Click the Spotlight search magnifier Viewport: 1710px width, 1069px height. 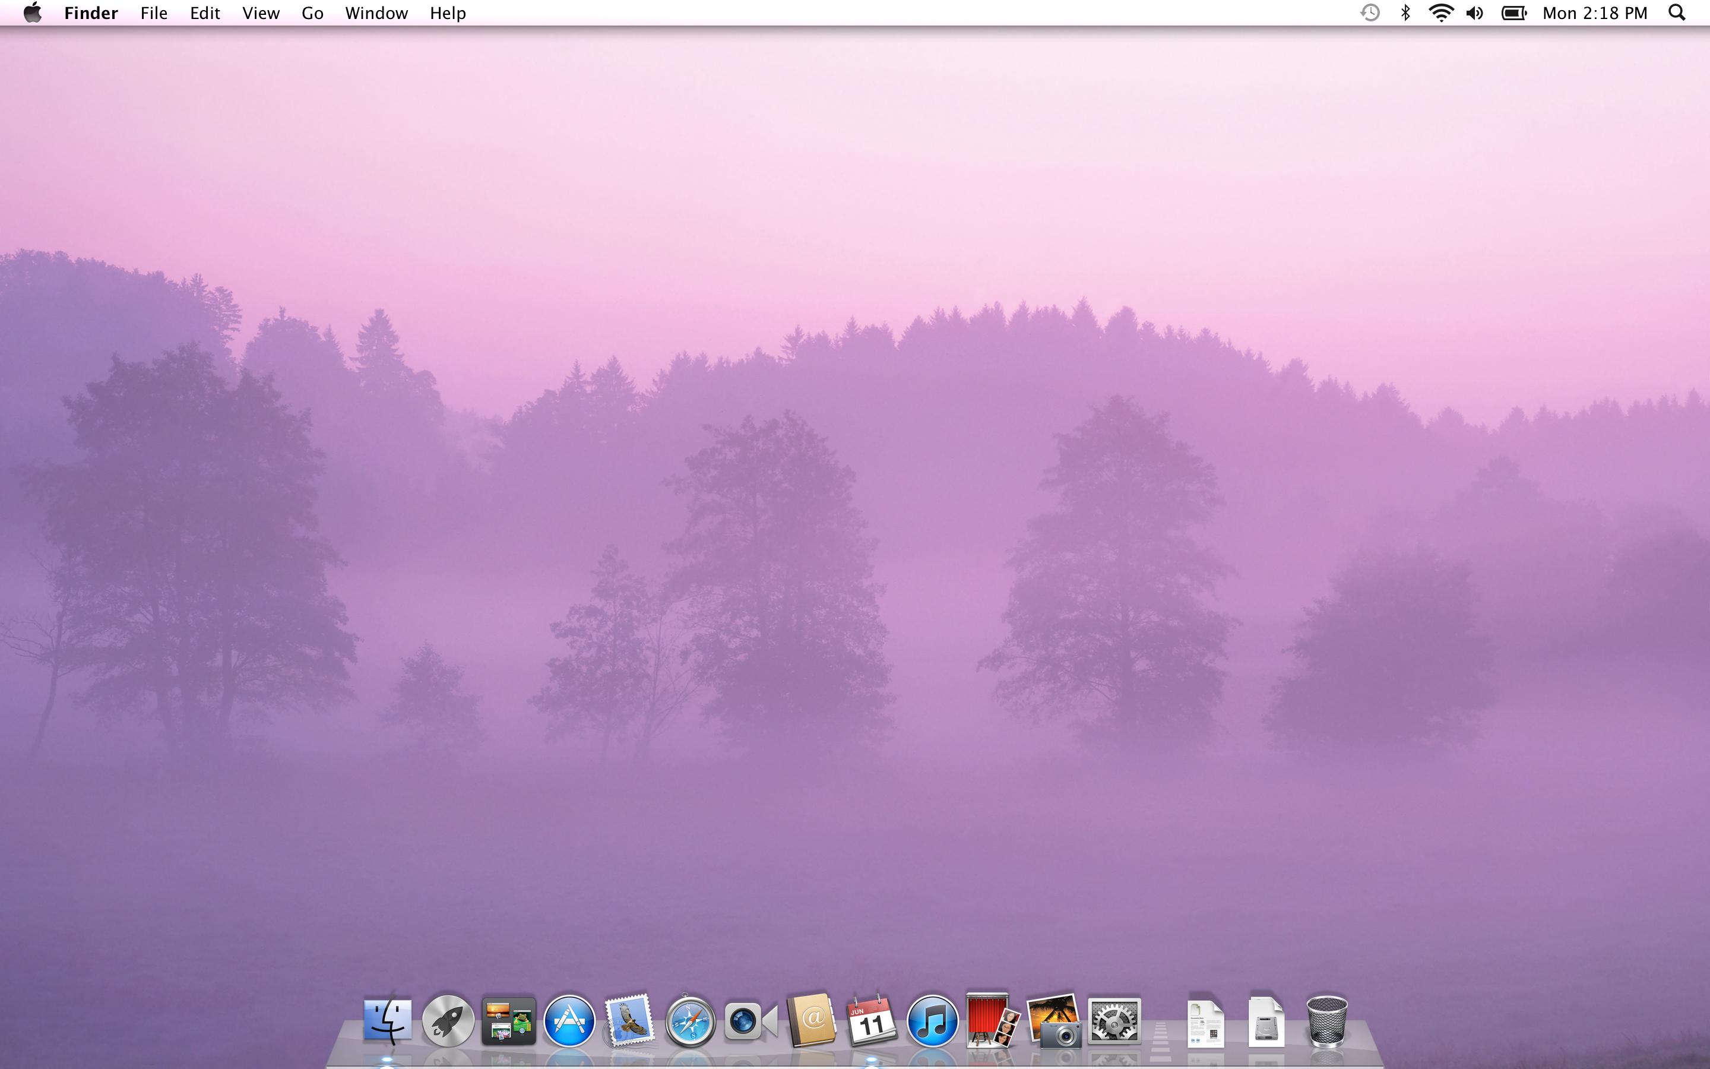tap(1677, 12)
